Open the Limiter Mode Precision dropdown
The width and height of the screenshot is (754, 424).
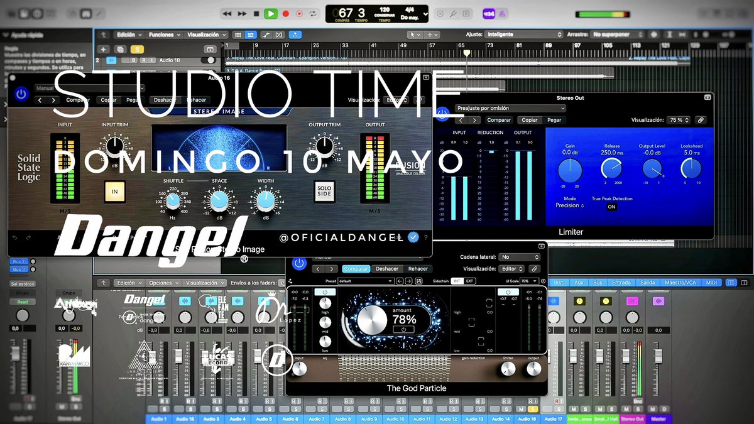570,205
